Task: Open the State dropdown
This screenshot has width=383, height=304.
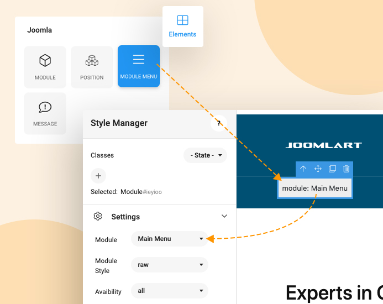Action: pos(206,155)
